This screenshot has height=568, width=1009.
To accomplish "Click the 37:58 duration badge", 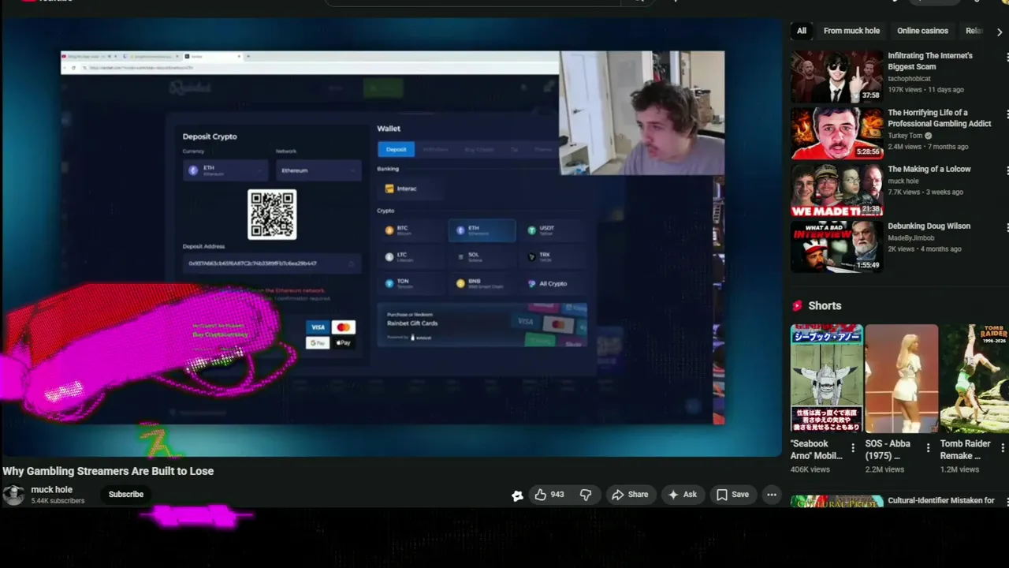I will (x=871, y=95).
